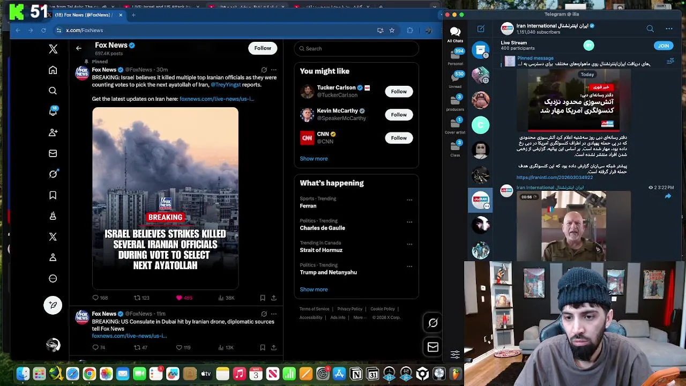The width and height of the screenshot is (686, 386).
Task: Open options for Trump and Netanyahu trend
Action: coord(409,266)
